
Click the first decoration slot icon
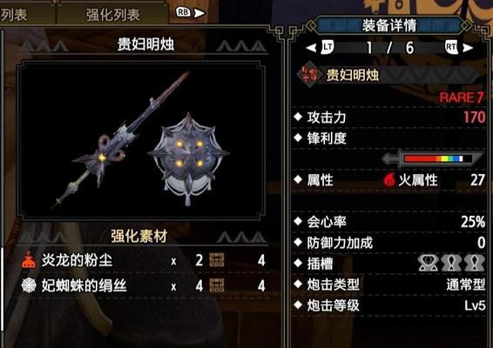click(x=428, y=263)
